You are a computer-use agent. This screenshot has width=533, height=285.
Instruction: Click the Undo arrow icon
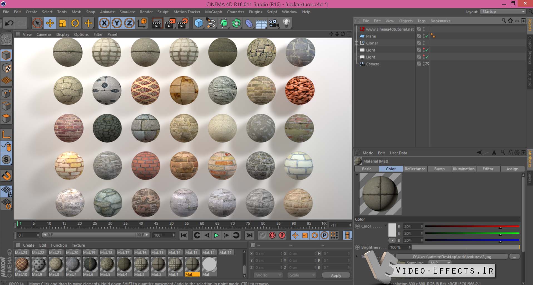pyautogui.click(x=9, y=23)
